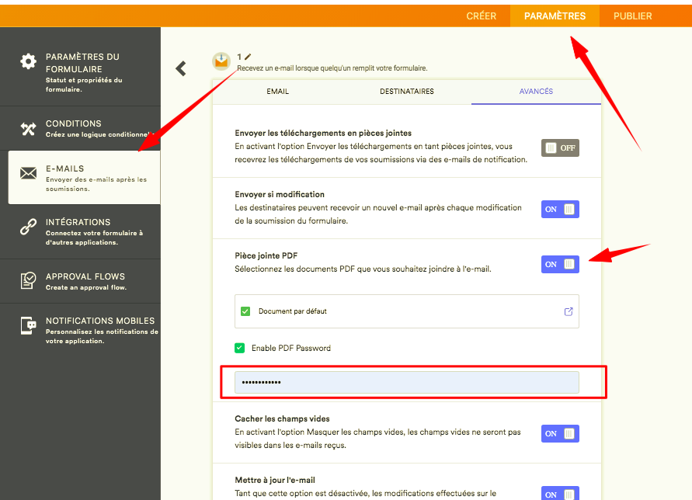Click the Intégrations chain link icon
692x500 pixels.
(x=28, y=227)
